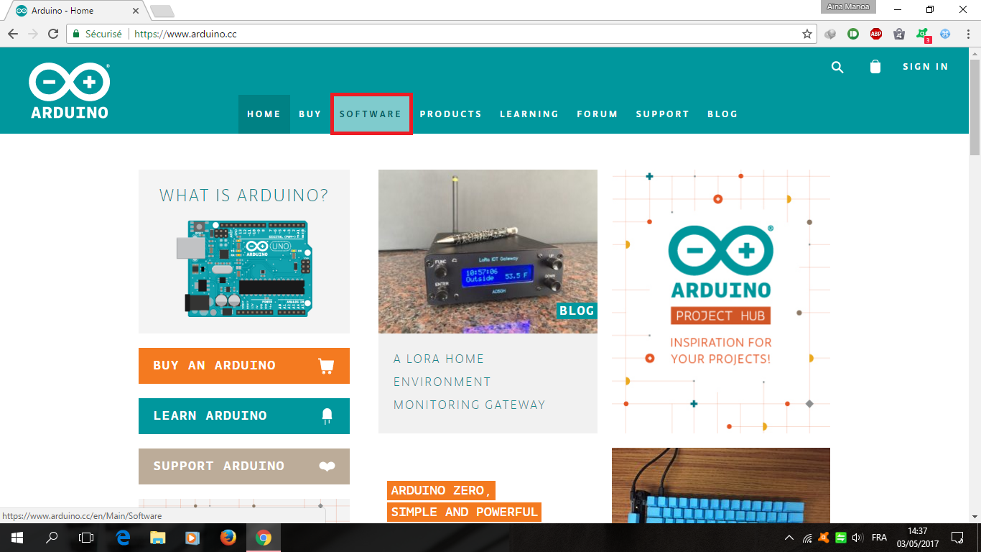Open File Explorer from the taskbar
The width and height of the screenshot is (981, 552).
[x=157, y=538]
